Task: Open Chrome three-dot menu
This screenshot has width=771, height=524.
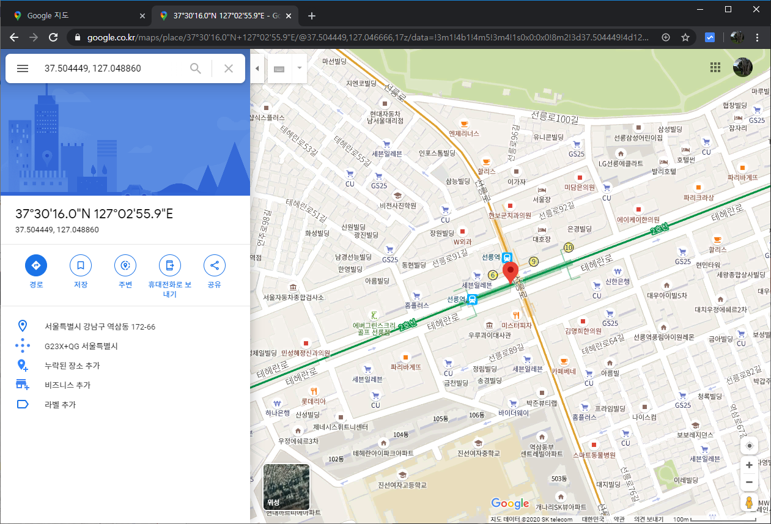Action: (x=758, y=37)
